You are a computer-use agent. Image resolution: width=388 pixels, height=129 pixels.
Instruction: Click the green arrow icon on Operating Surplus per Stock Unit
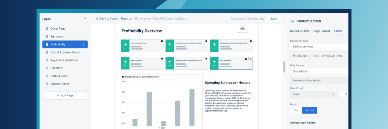coord(169,63)
